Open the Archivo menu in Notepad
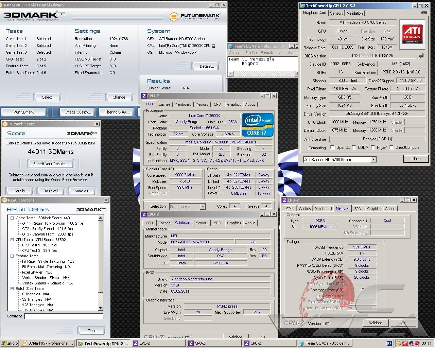The image size is (435, 348). tap(235, 53)
